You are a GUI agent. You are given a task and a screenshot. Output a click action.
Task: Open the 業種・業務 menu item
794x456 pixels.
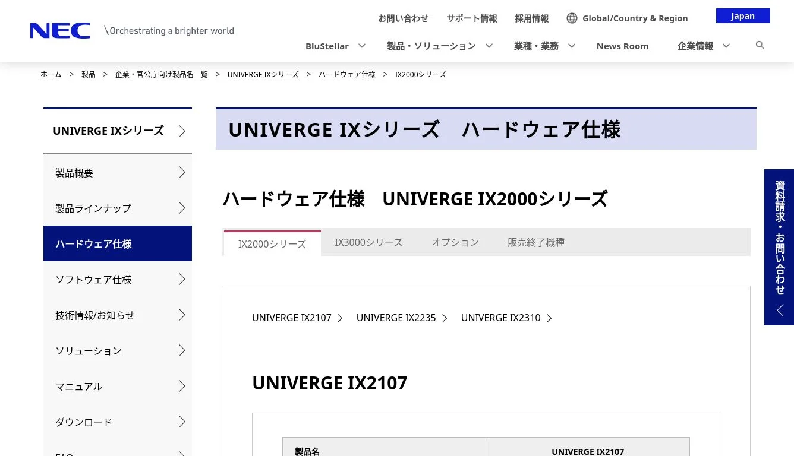click(x=536, y=46)
